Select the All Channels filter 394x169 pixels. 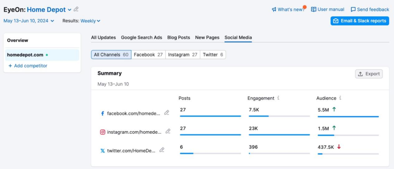click(111, 55)
